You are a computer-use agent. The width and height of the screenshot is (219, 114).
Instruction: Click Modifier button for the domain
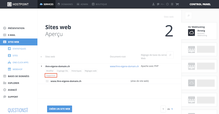click(x=50, y=71)
